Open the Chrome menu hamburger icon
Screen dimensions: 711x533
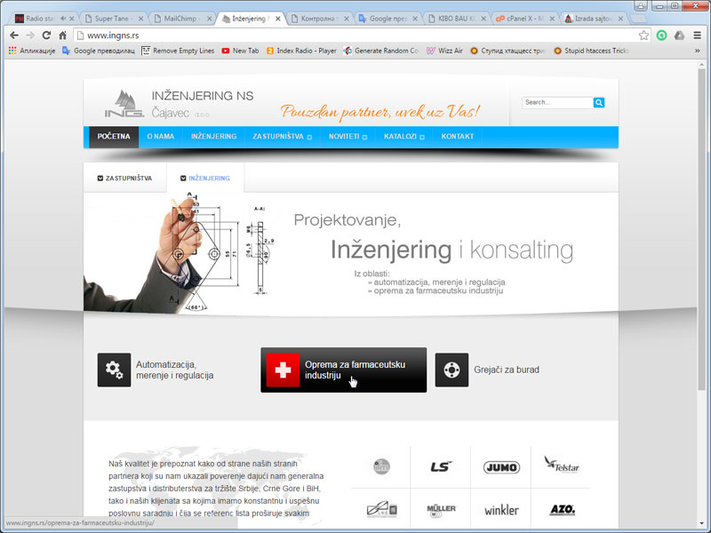(698, 36)
